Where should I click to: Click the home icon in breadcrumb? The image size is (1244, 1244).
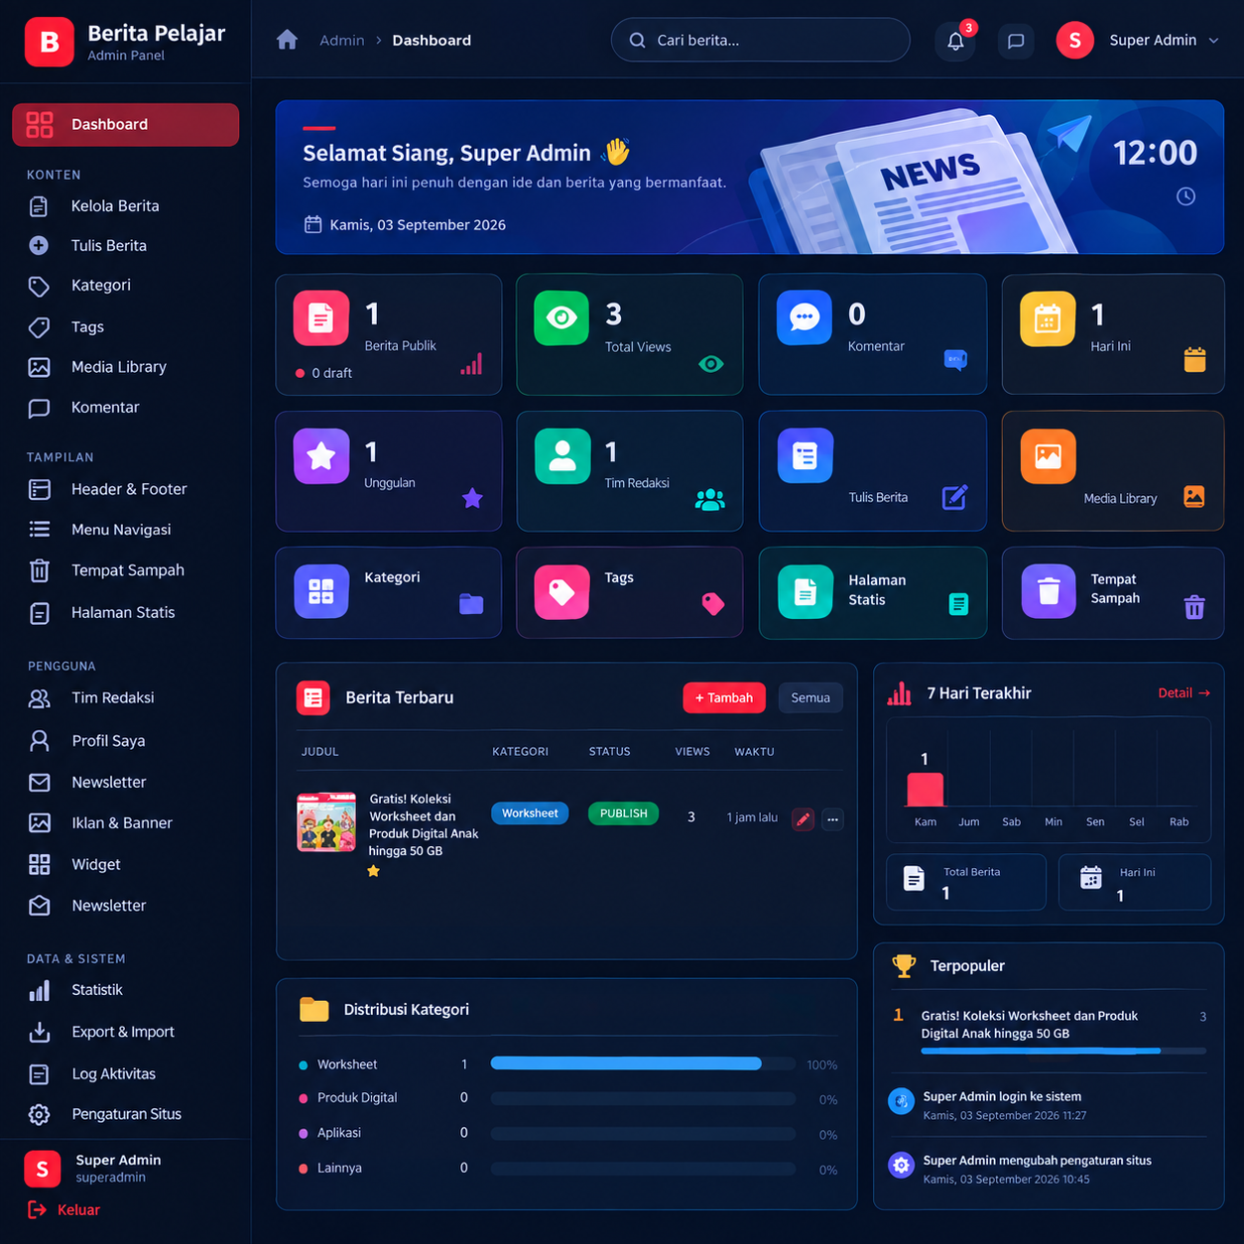pyautogui.click(x=288, y=40)
